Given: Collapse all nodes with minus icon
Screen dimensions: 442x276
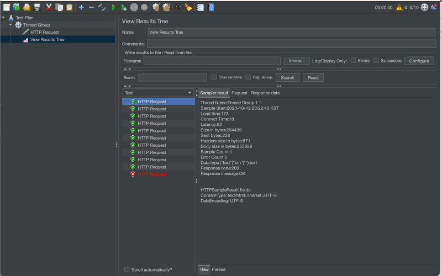Looking at the screenshot, I should [91, 7].
